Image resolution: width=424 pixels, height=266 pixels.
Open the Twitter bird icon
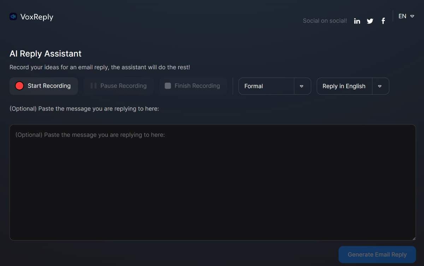pyautogui.click(x=370, y=21)
